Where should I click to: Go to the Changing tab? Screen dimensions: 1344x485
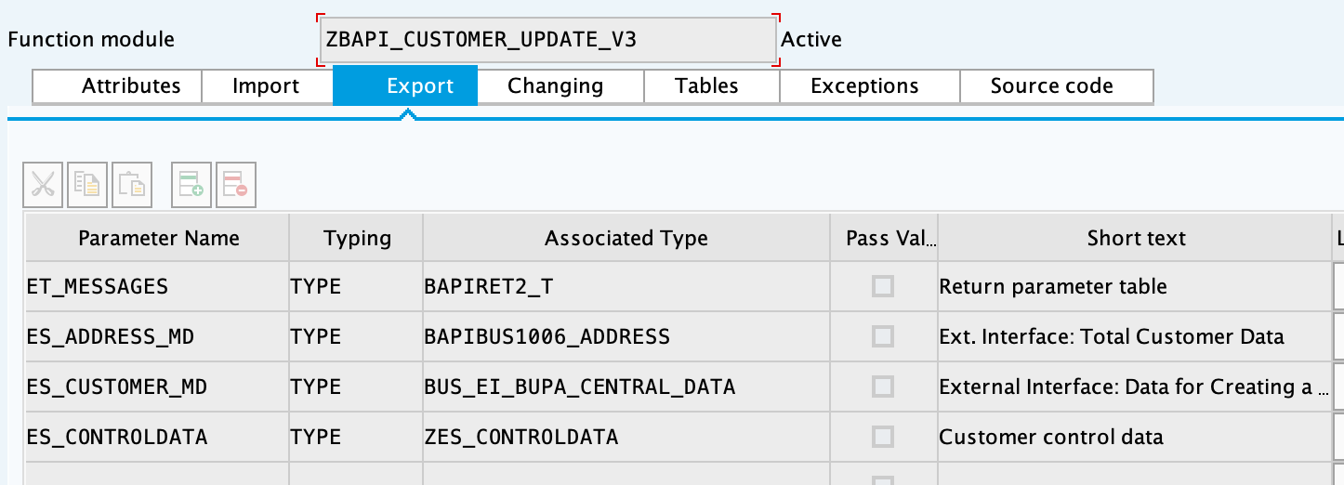pos(555,86)
